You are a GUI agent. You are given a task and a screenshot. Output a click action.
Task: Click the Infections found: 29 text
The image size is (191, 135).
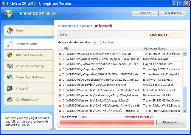139,117
